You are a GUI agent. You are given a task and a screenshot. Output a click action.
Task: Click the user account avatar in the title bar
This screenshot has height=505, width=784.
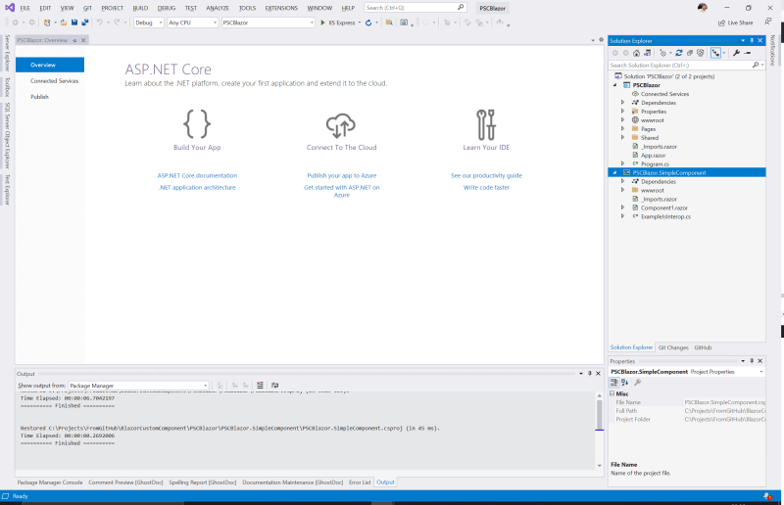[703, 8]
